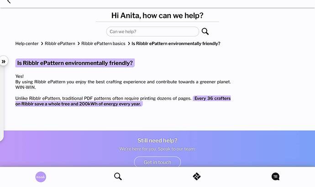Click the "Still need help?" heading

(x=157, y=141)
